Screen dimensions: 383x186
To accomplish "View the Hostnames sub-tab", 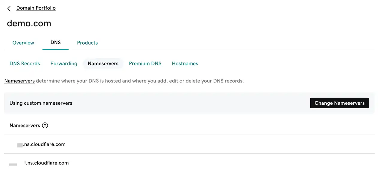I will (x=185, y=63).
